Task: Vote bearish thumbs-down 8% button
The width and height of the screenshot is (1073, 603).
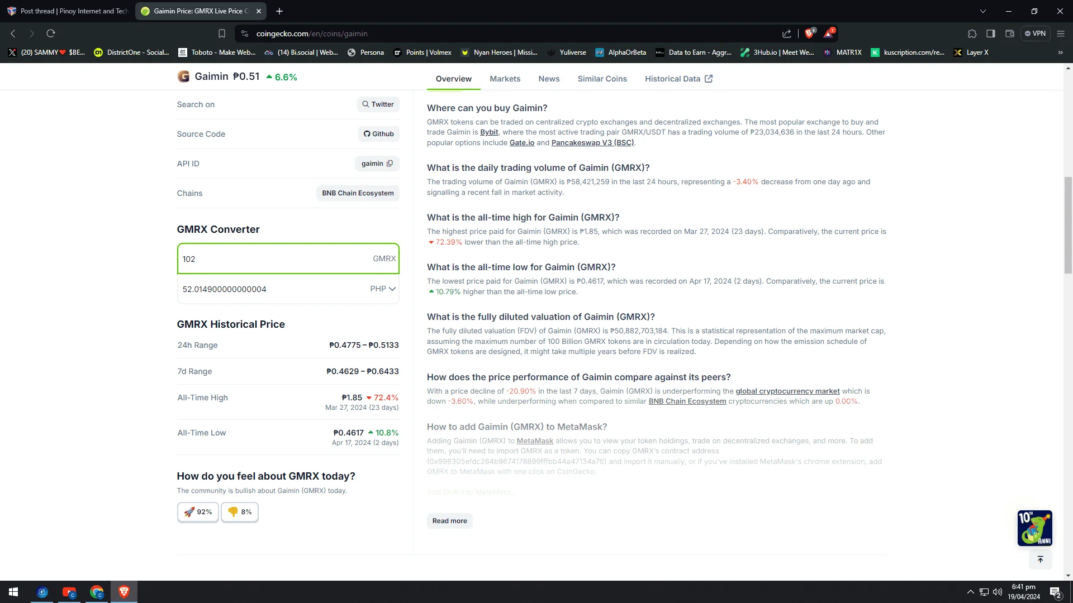Action: (240, 512)
